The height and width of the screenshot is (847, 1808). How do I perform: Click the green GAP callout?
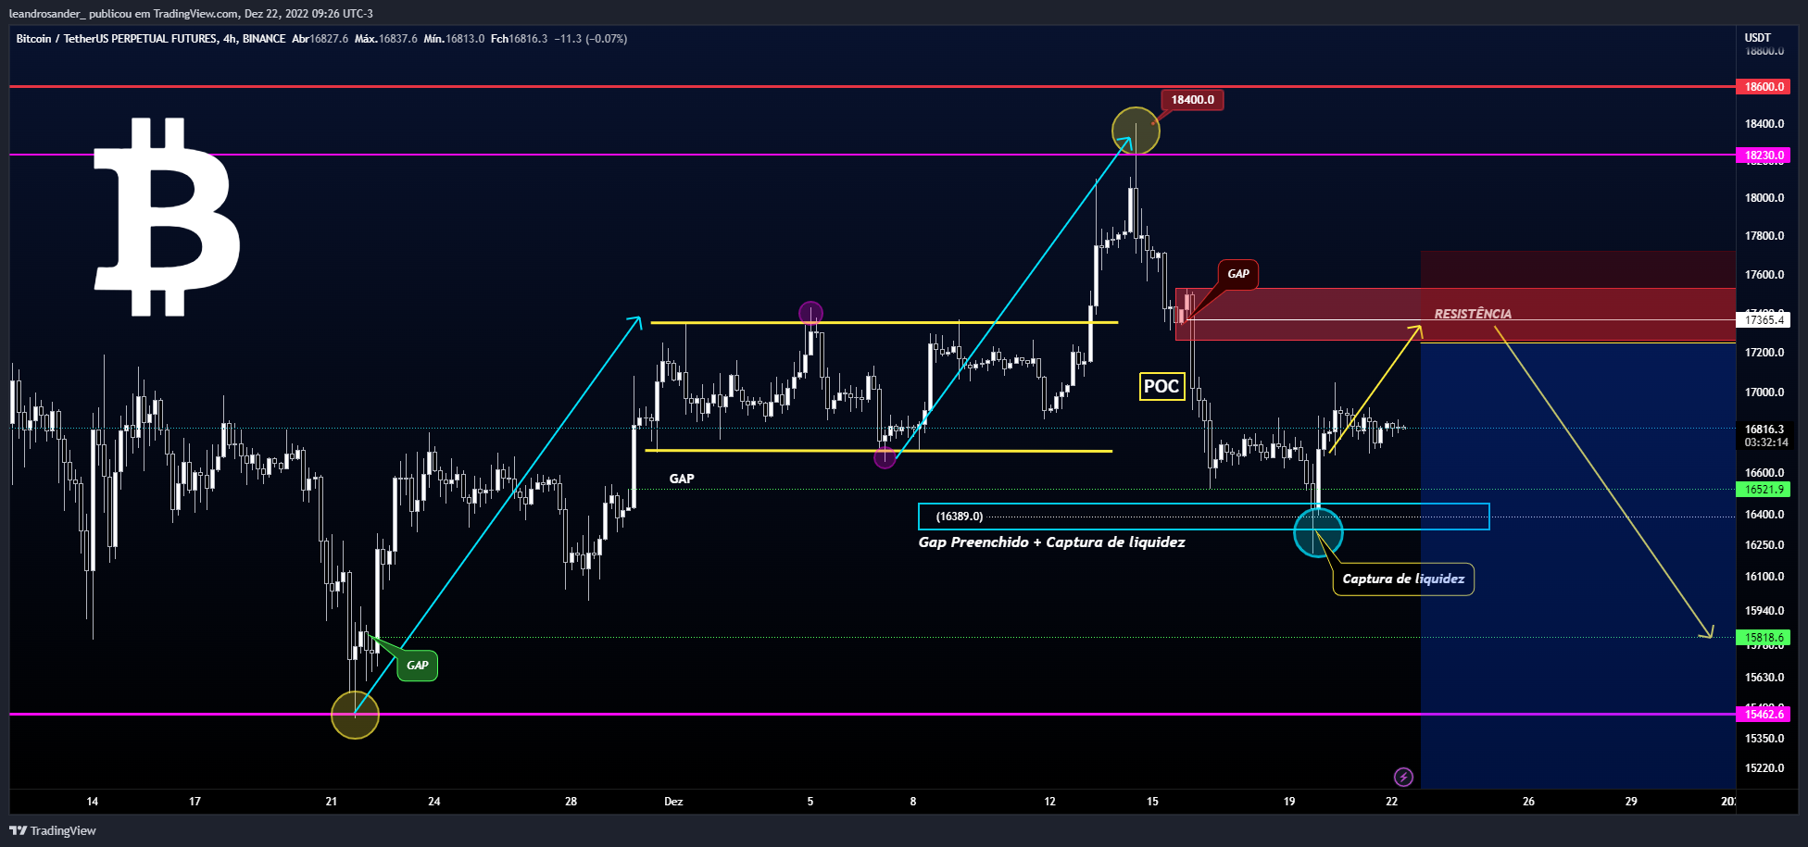tap(418, 666)
